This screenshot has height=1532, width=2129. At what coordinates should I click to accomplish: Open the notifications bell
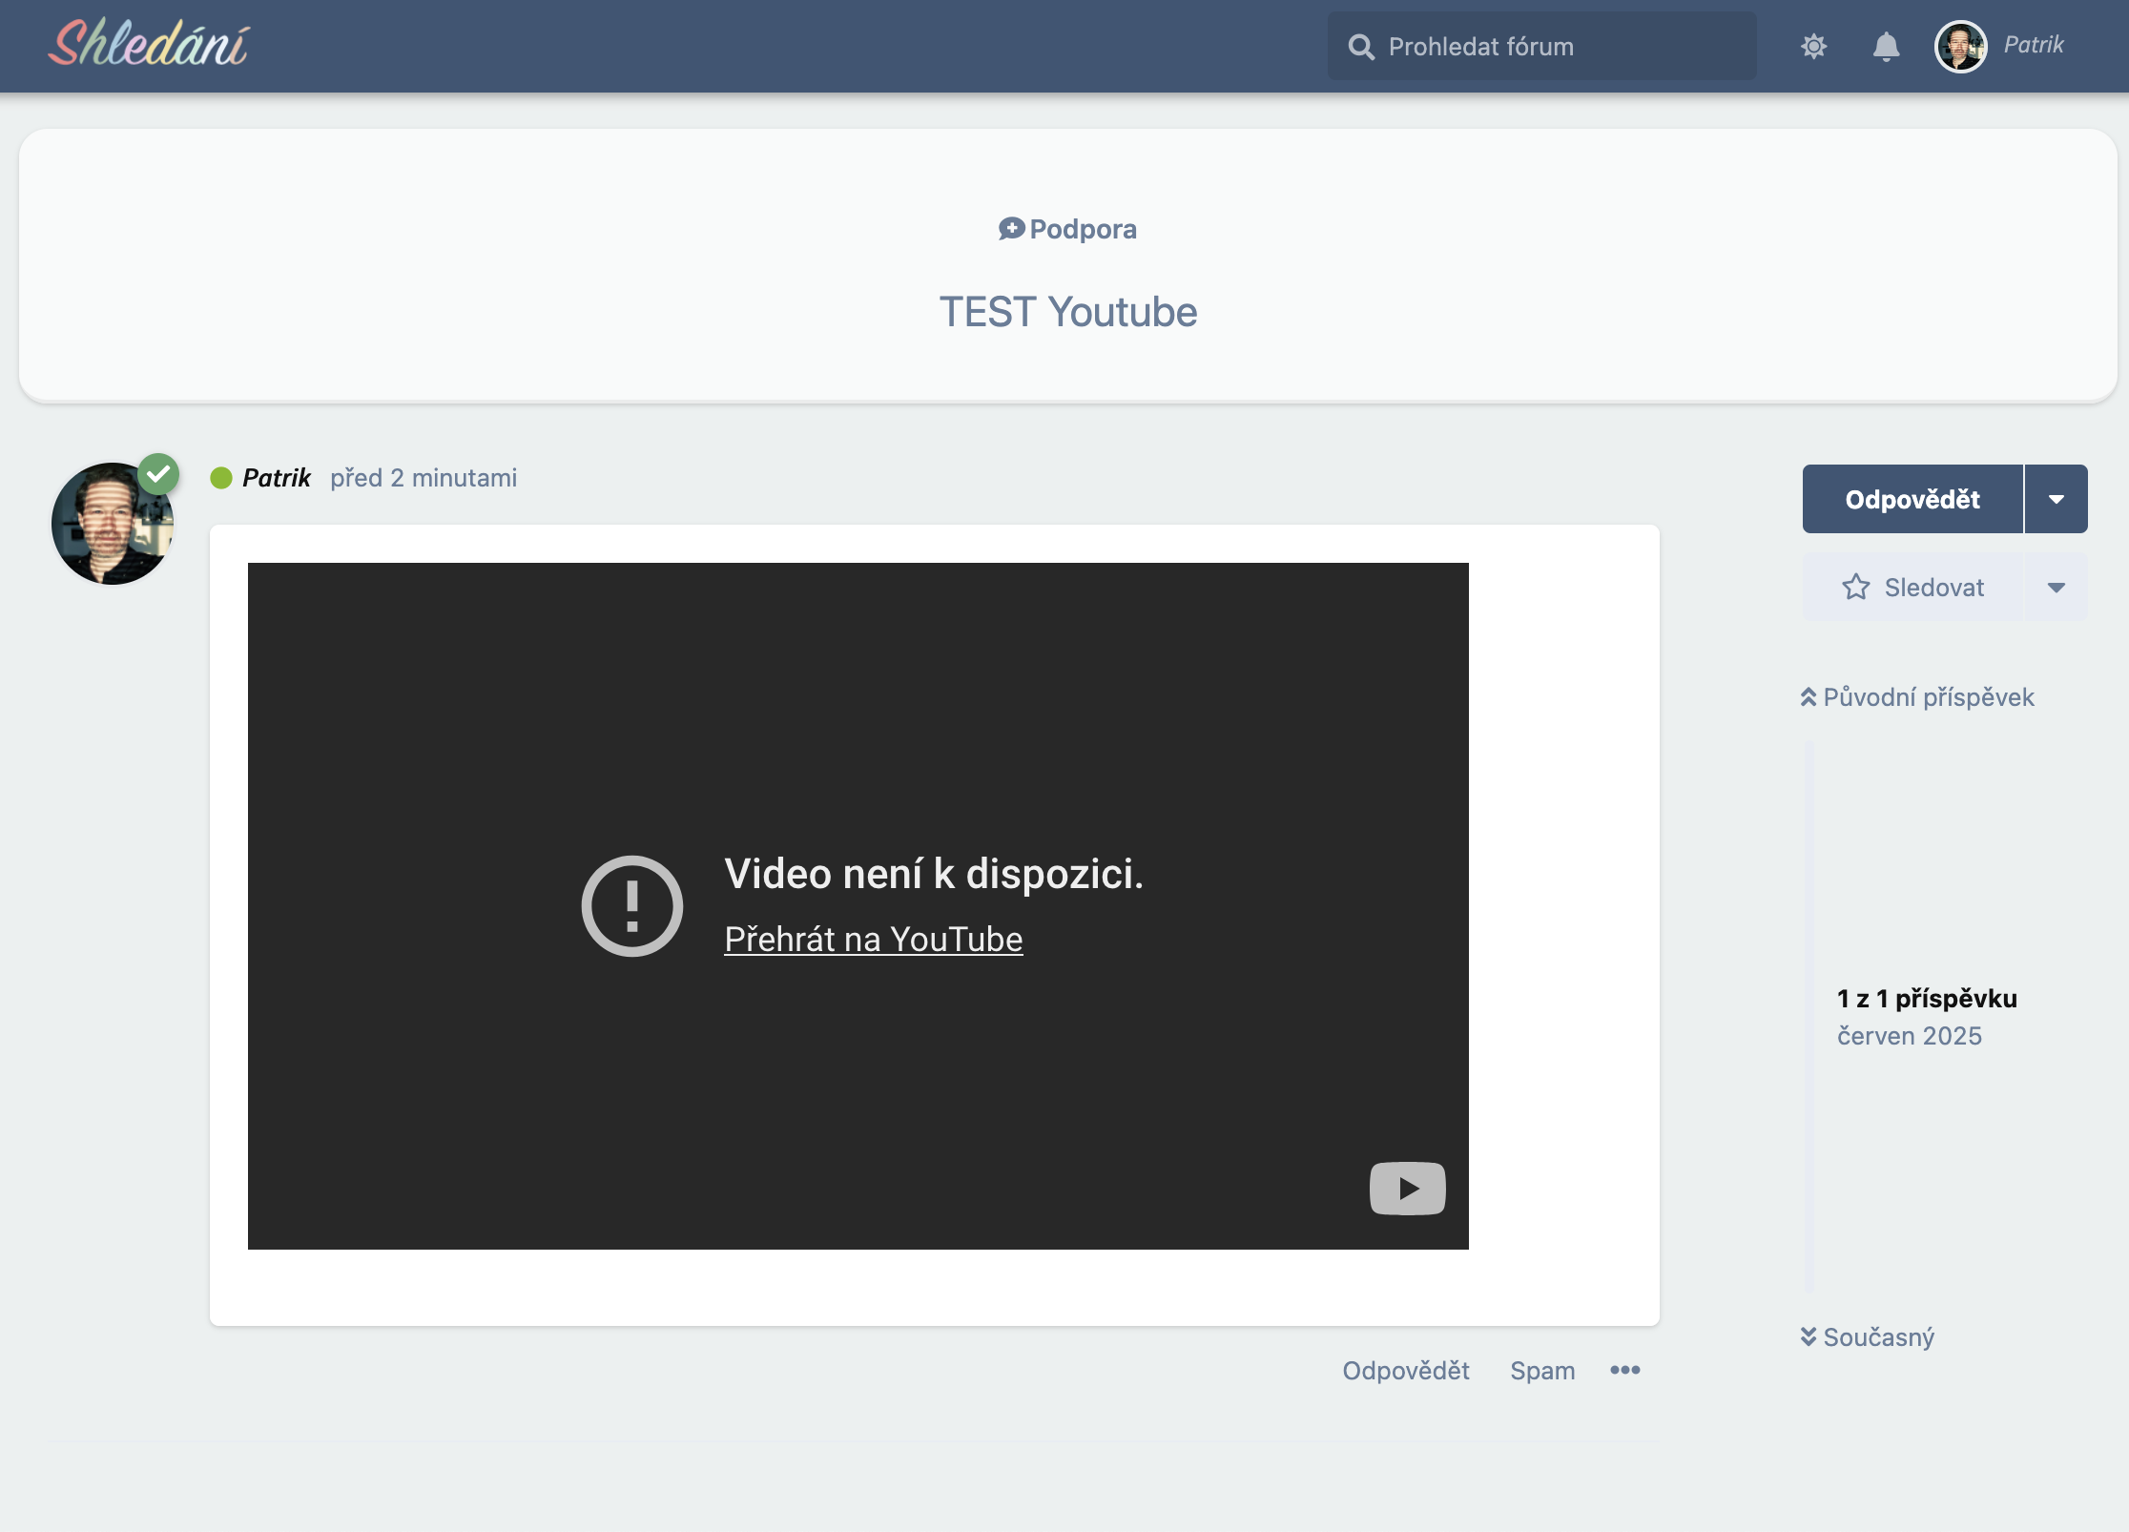tap(1886, 46)
